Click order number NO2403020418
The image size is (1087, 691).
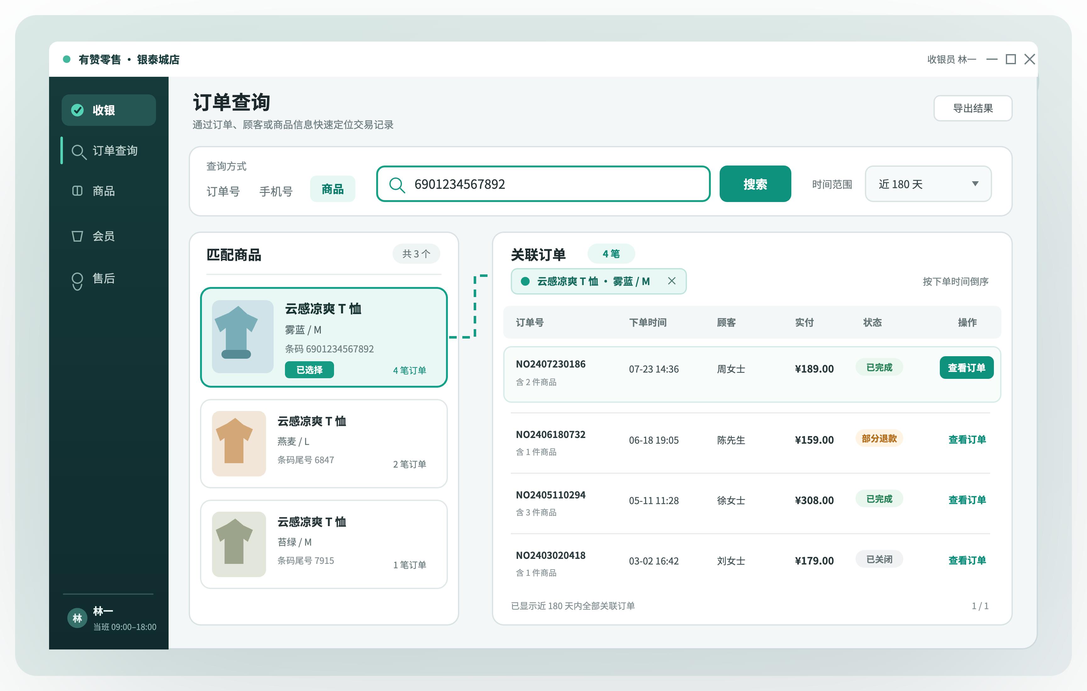(x=551, y=555)
